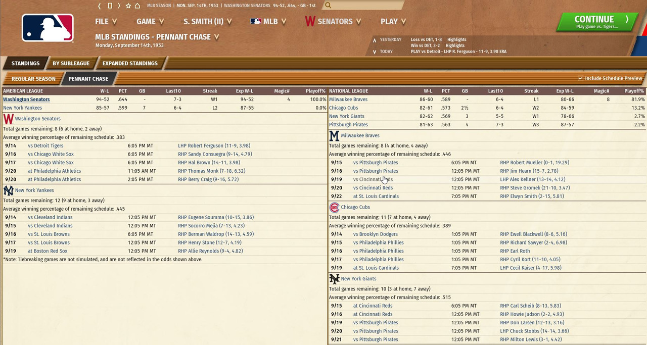Click pitcher RHP Thomas Monk (7-28, 6.32)
This screenshot has height=345, width=647.
coord(211,171)
